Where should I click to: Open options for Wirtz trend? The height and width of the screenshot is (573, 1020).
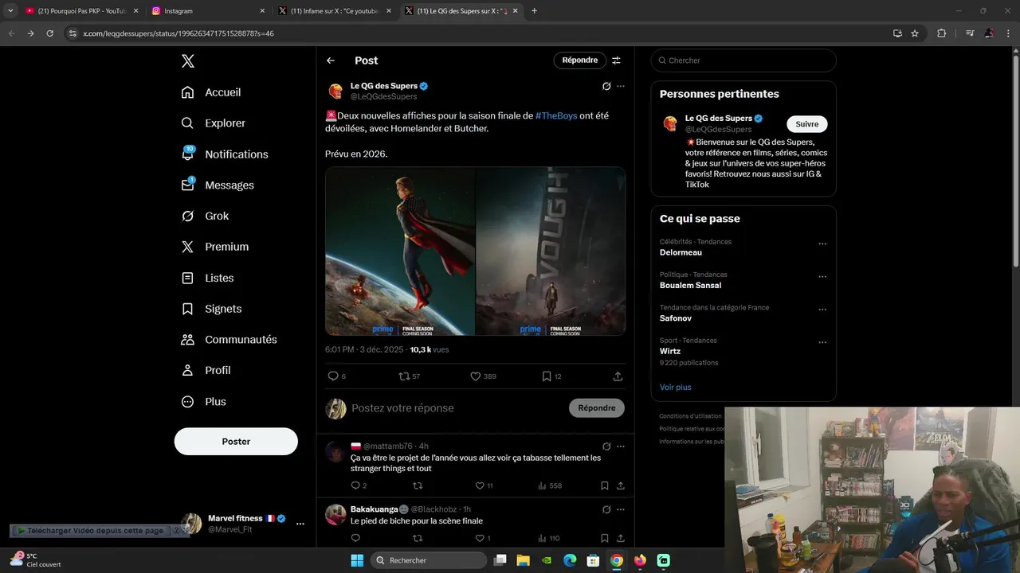pyautogui.click(x=822, y=343)
